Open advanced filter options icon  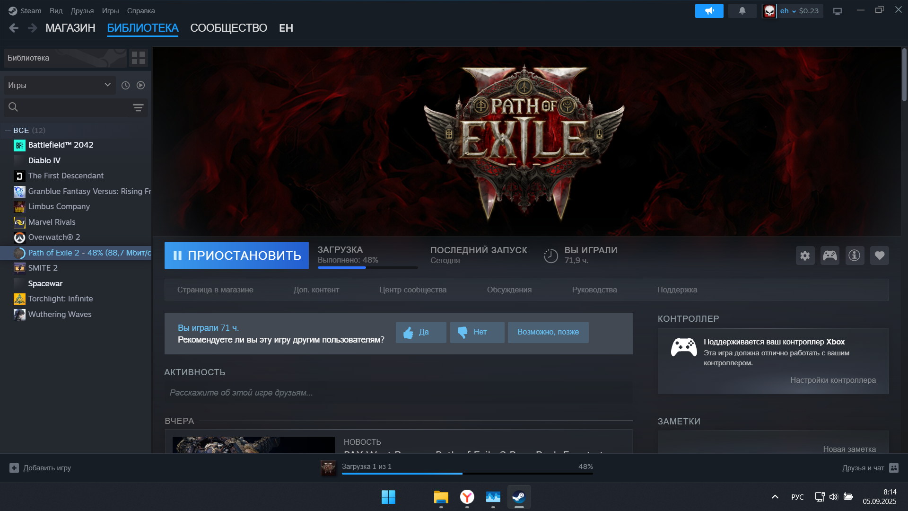[x=138, y=108]
